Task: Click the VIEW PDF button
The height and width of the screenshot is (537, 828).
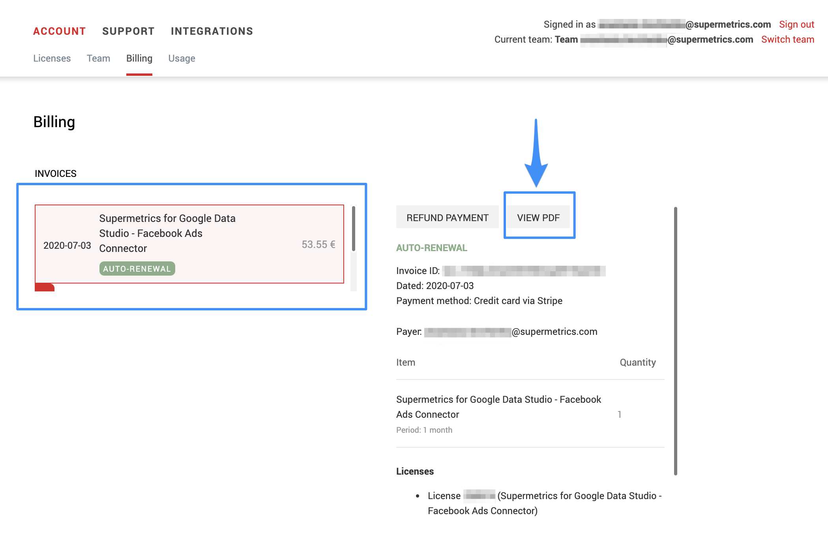Action: click(538, 218)
